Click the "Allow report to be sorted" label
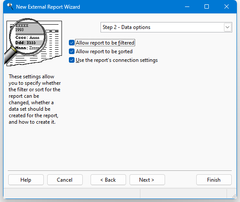 104,51
